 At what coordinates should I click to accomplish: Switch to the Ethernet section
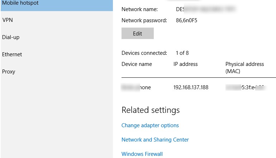coord(12,54)
